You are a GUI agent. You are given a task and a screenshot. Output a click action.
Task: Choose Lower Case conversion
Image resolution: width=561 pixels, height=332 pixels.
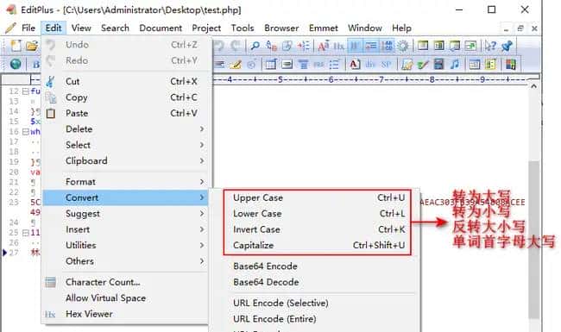318,214
